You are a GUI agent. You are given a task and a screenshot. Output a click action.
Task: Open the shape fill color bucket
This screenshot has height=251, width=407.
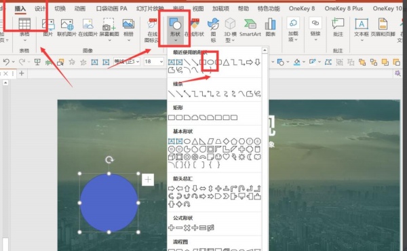[x=297, y=62]
